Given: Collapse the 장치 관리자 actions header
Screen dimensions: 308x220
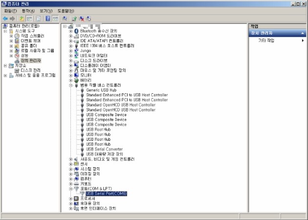Looking at the screenshot, I should pyautogui.click(x=303, y=33).
